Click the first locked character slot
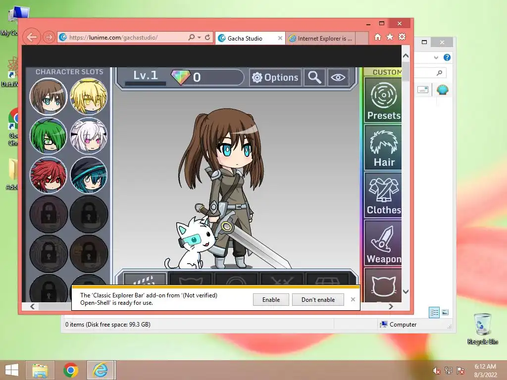 (x=49, y=214)
